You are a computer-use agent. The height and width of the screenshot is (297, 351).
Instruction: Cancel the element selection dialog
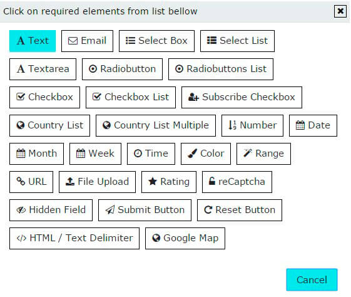coord(312,279)
